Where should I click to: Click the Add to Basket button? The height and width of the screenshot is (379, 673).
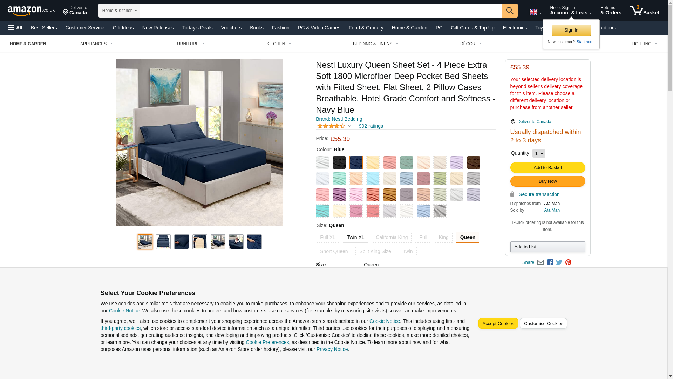548,168
